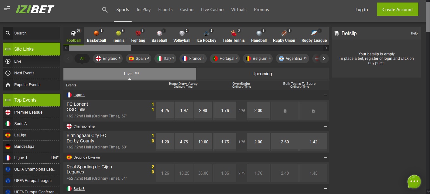Collapse the Championship section
The width and height of the screenshot is (430, 194).
[325, 126]
